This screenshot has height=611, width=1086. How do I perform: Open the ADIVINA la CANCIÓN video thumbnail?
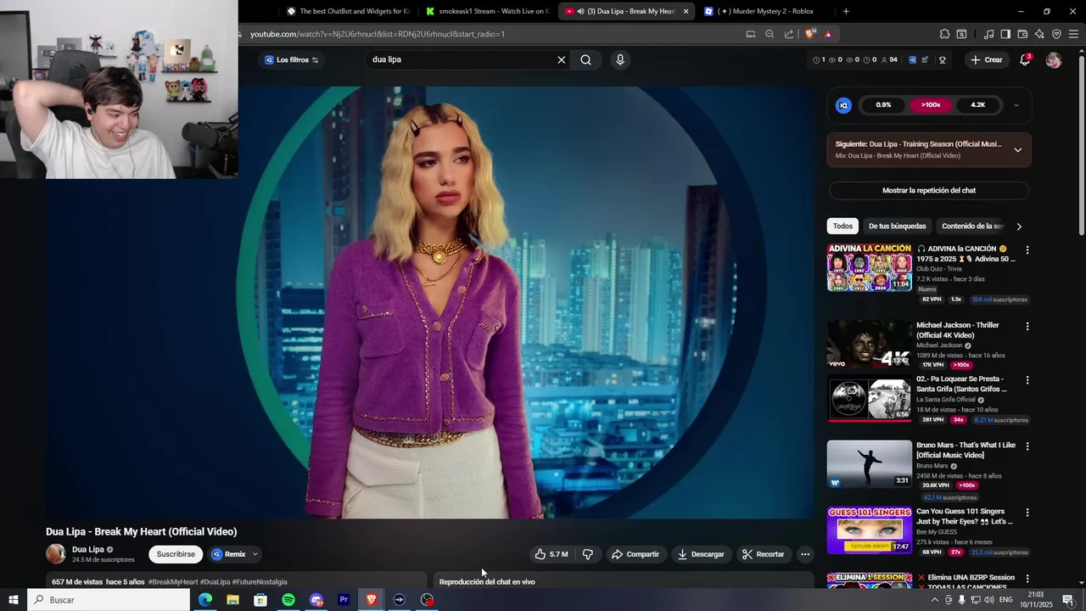870,268
